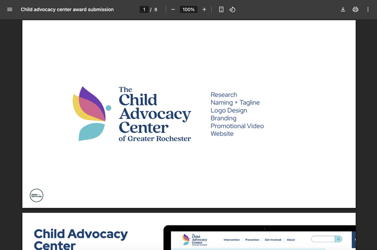The height and width of the screenshot is (250, 377).
Task: Click 'of Greater Rochester' text
Action: (x=155, y=139)
